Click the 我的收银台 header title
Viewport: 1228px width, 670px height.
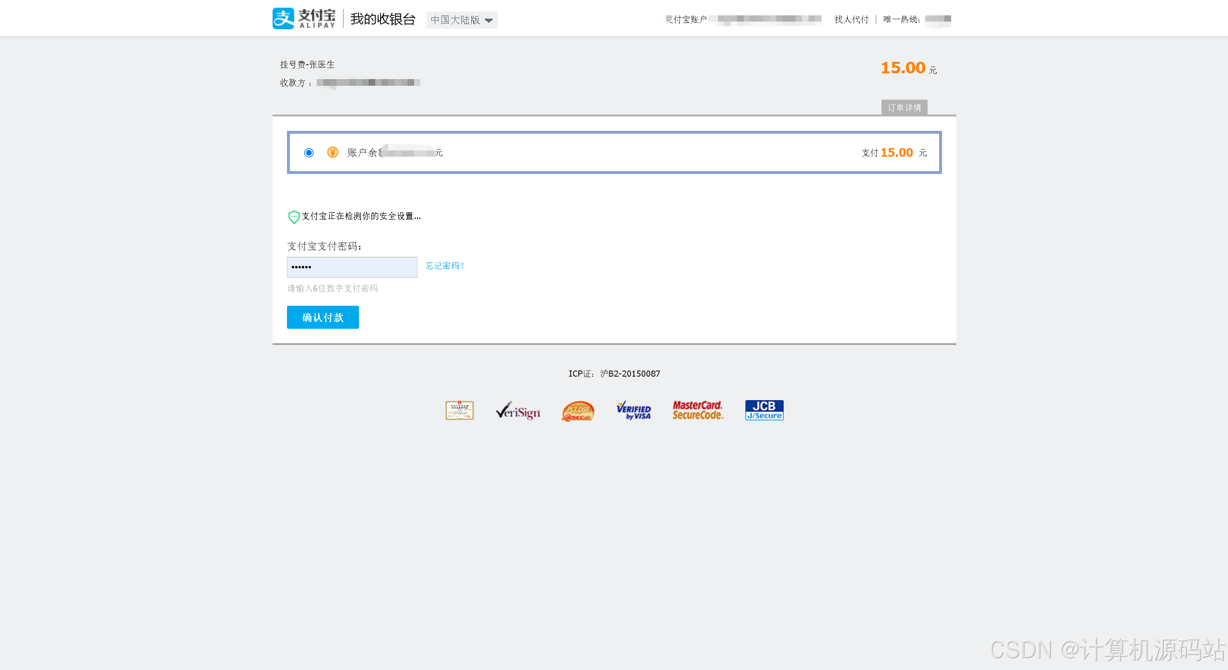383,19
